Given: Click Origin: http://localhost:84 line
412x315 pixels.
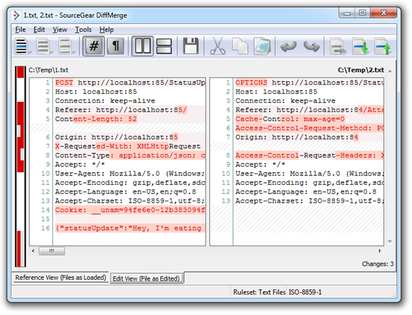Looking at the screenshot, I should pyautogui.click(x=309, y=137).
